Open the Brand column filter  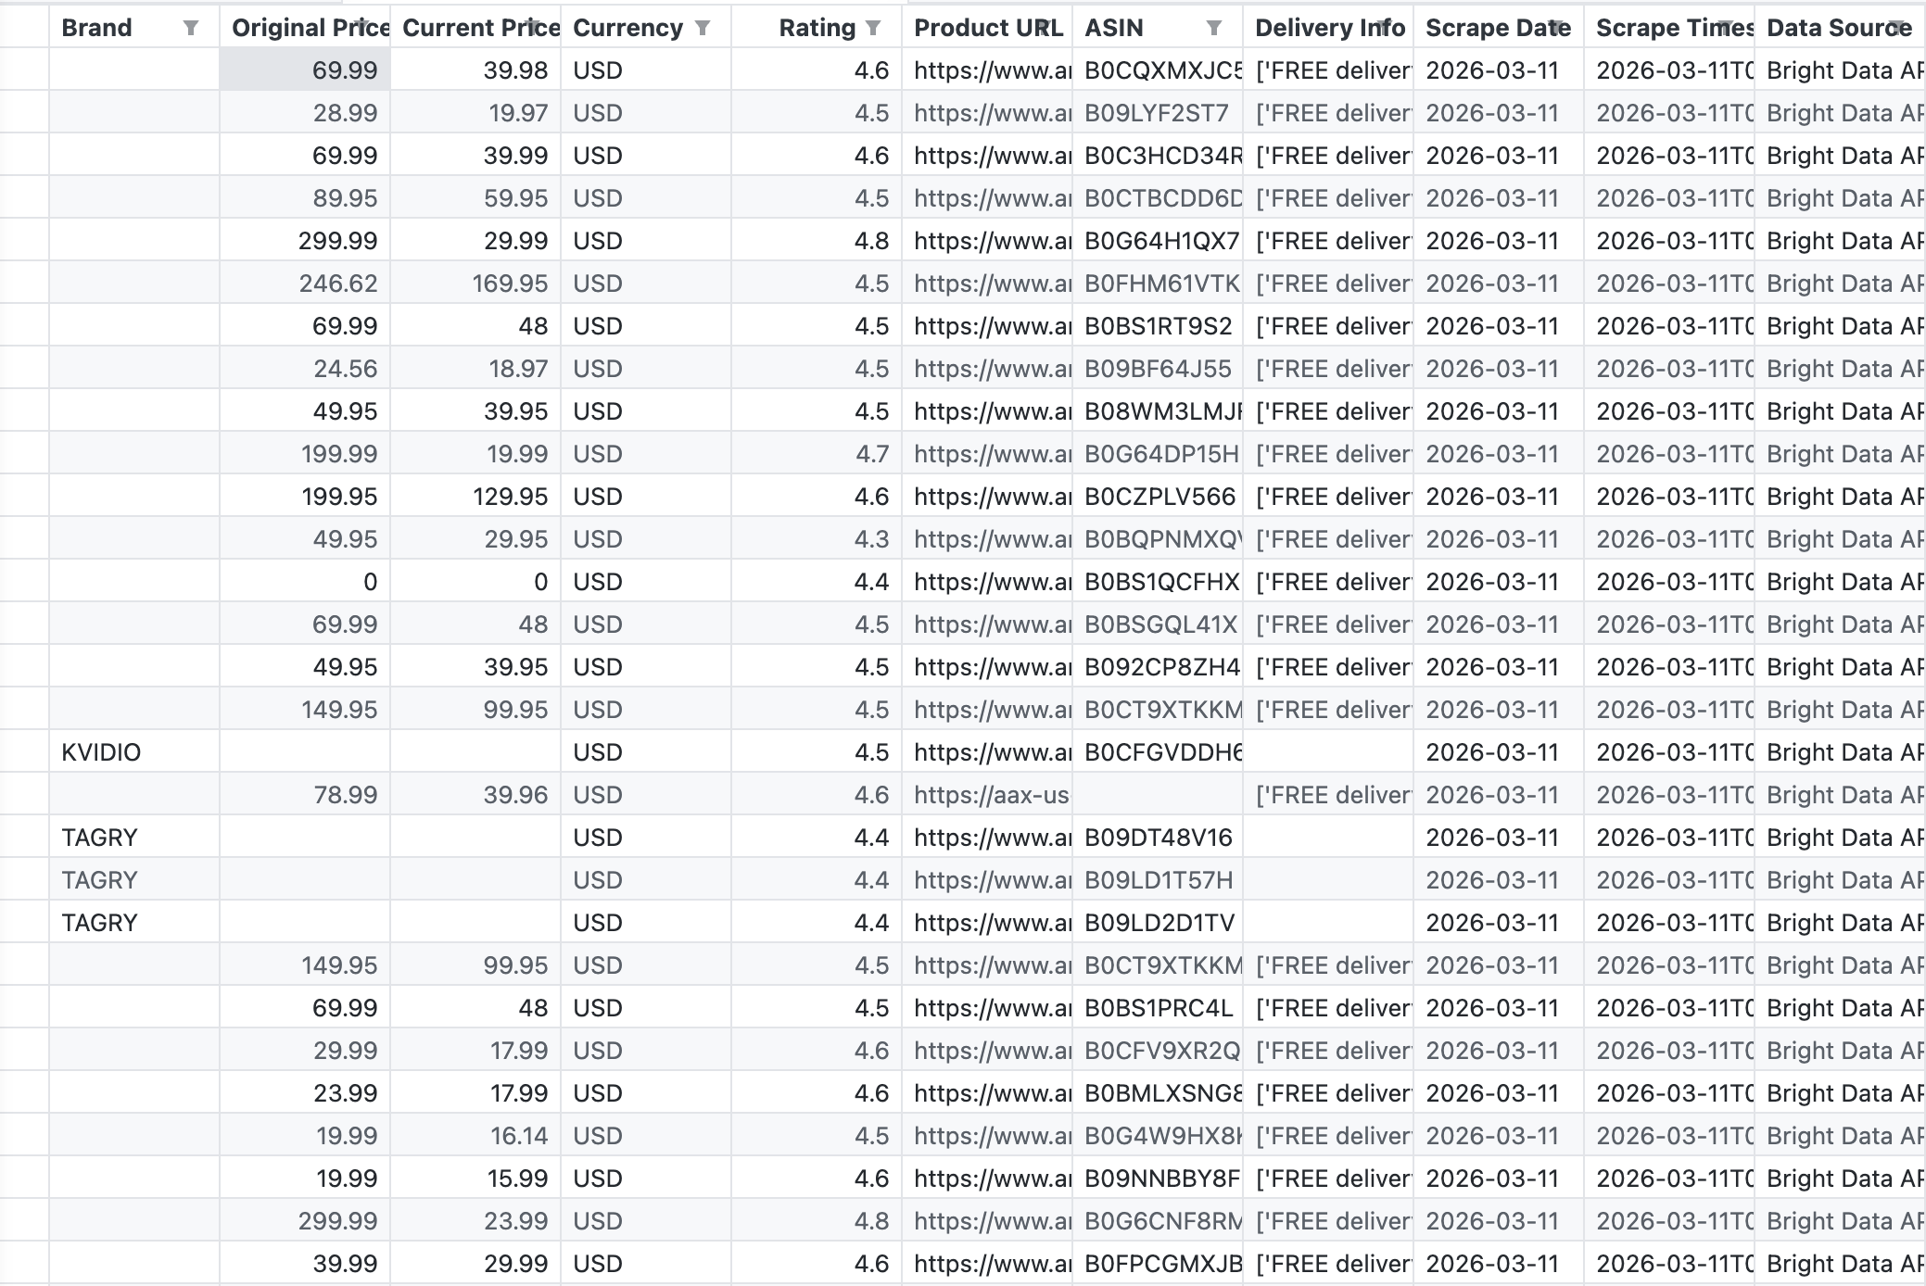point(190,28)
